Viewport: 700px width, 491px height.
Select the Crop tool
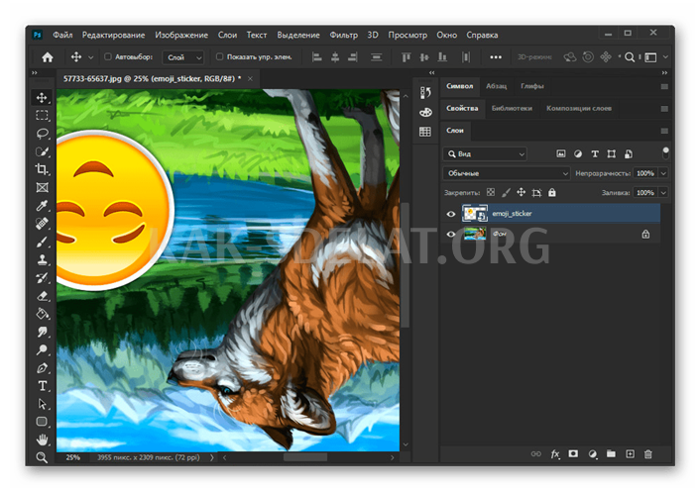(42, 169)
